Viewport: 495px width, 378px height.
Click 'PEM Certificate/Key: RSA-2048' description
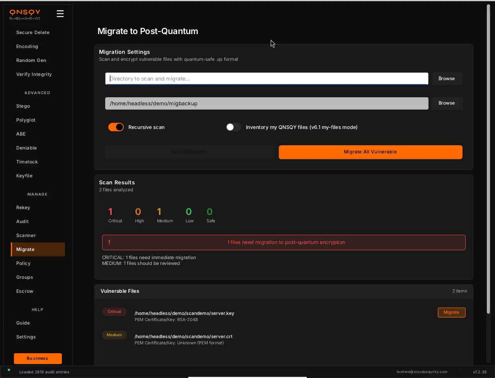pyautogui.click(x=166, y=320)
